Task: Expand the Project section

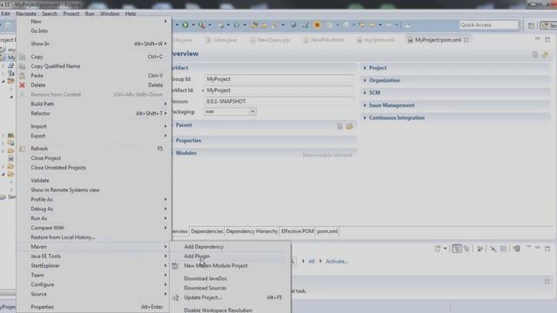Action: (x=365, y=68)
